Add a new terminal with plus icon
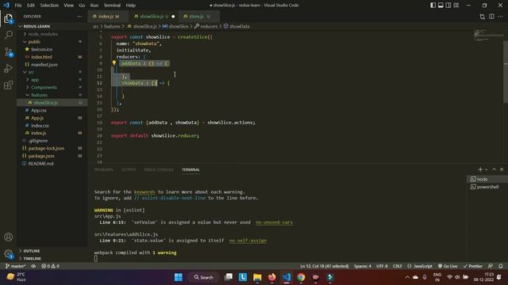This screenshot has width=508, height=285. coord(480,169)
